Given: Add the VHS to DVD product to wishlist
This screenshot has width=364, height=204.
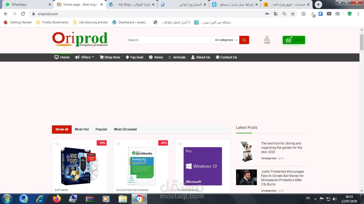Looking at the screenshot, I should click(57, 144).
